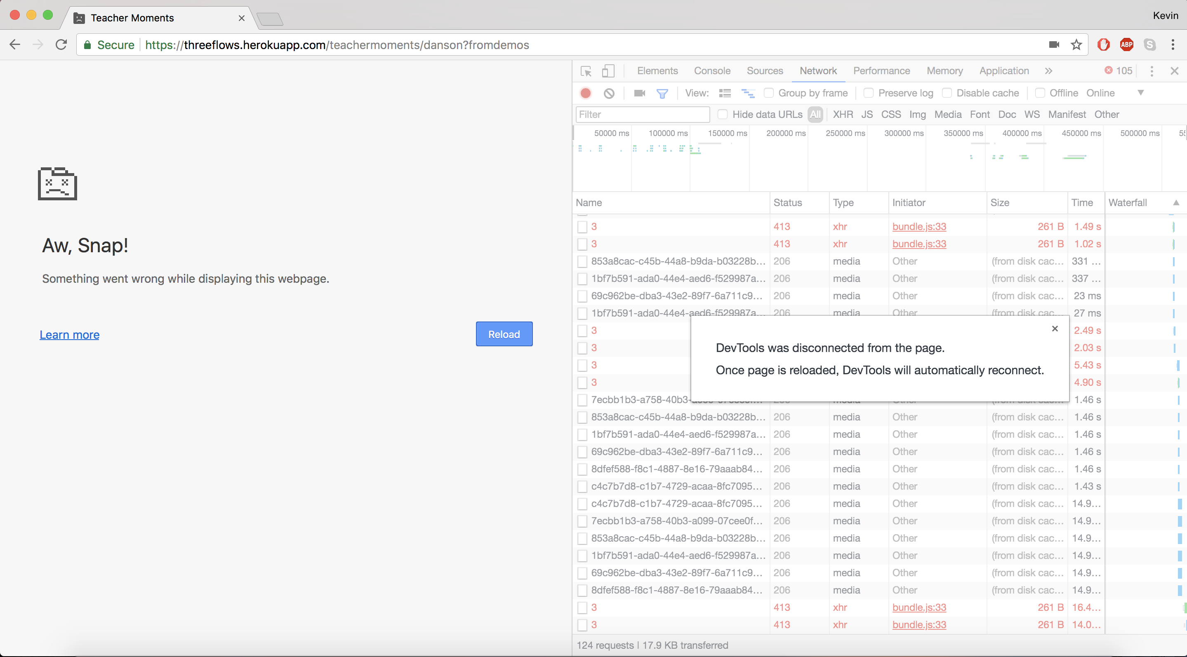This screenshot has height=657, width=1187.
Task: Open the DevTools three-dot customize menu
Action: click(x=1152, y=71)
